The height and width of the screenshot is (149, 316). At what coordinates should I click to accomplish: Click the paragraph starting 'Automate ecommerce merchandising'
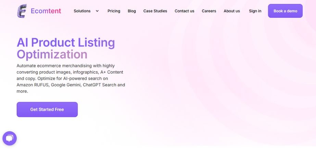71,78
